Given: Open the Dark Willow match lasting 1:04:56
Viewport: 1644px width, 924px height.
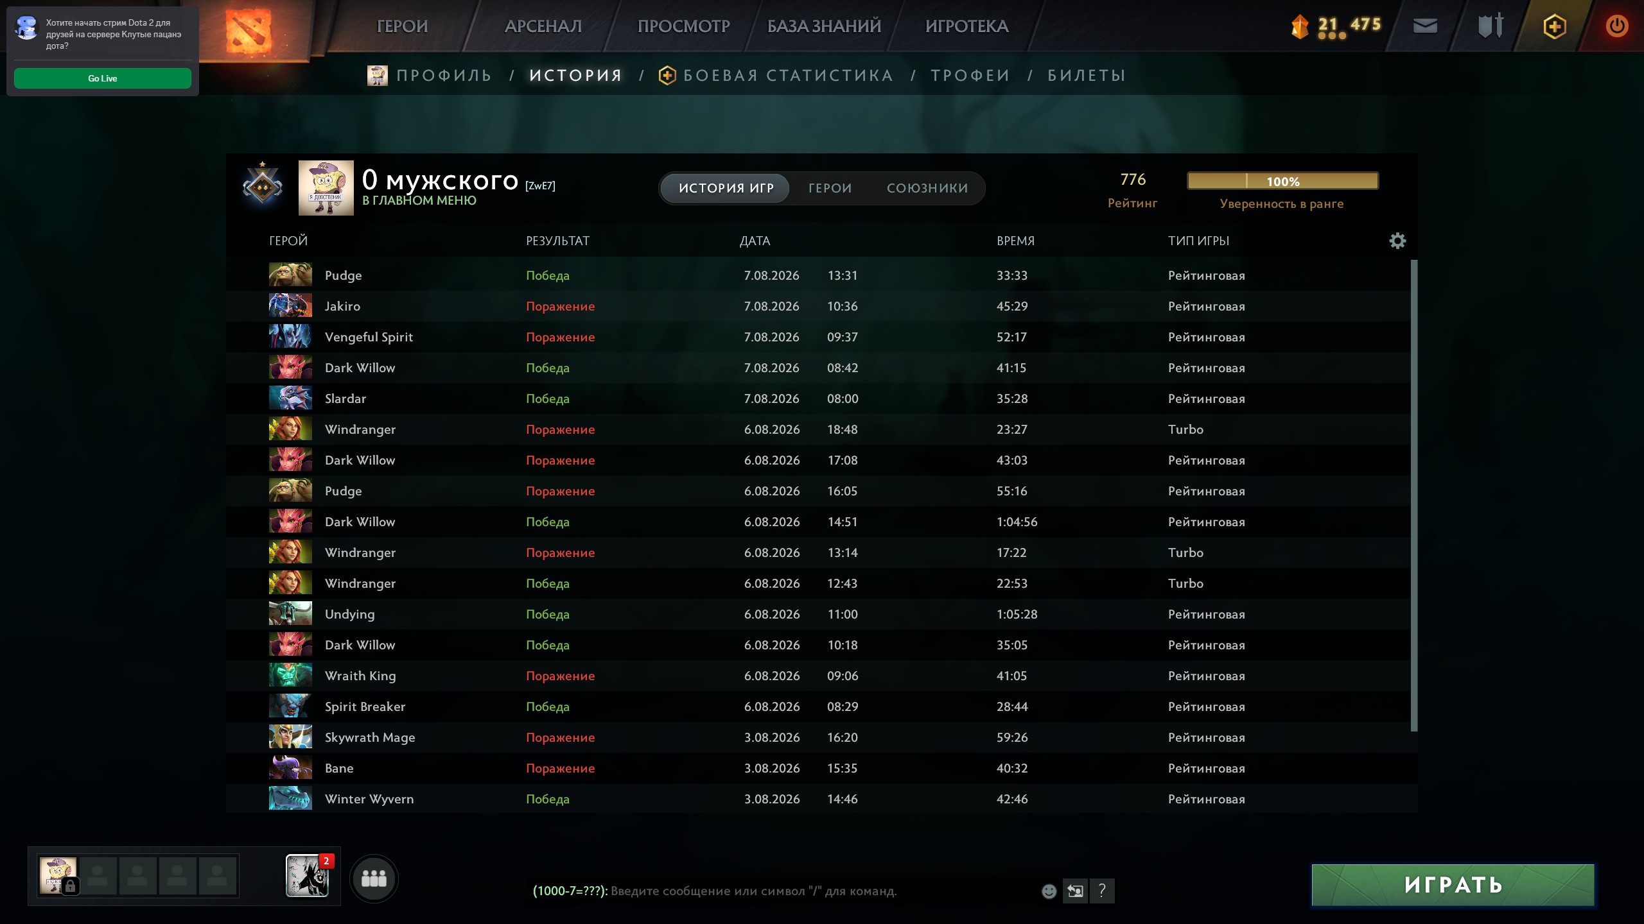Looking at the screenshot, I should 818,522.
